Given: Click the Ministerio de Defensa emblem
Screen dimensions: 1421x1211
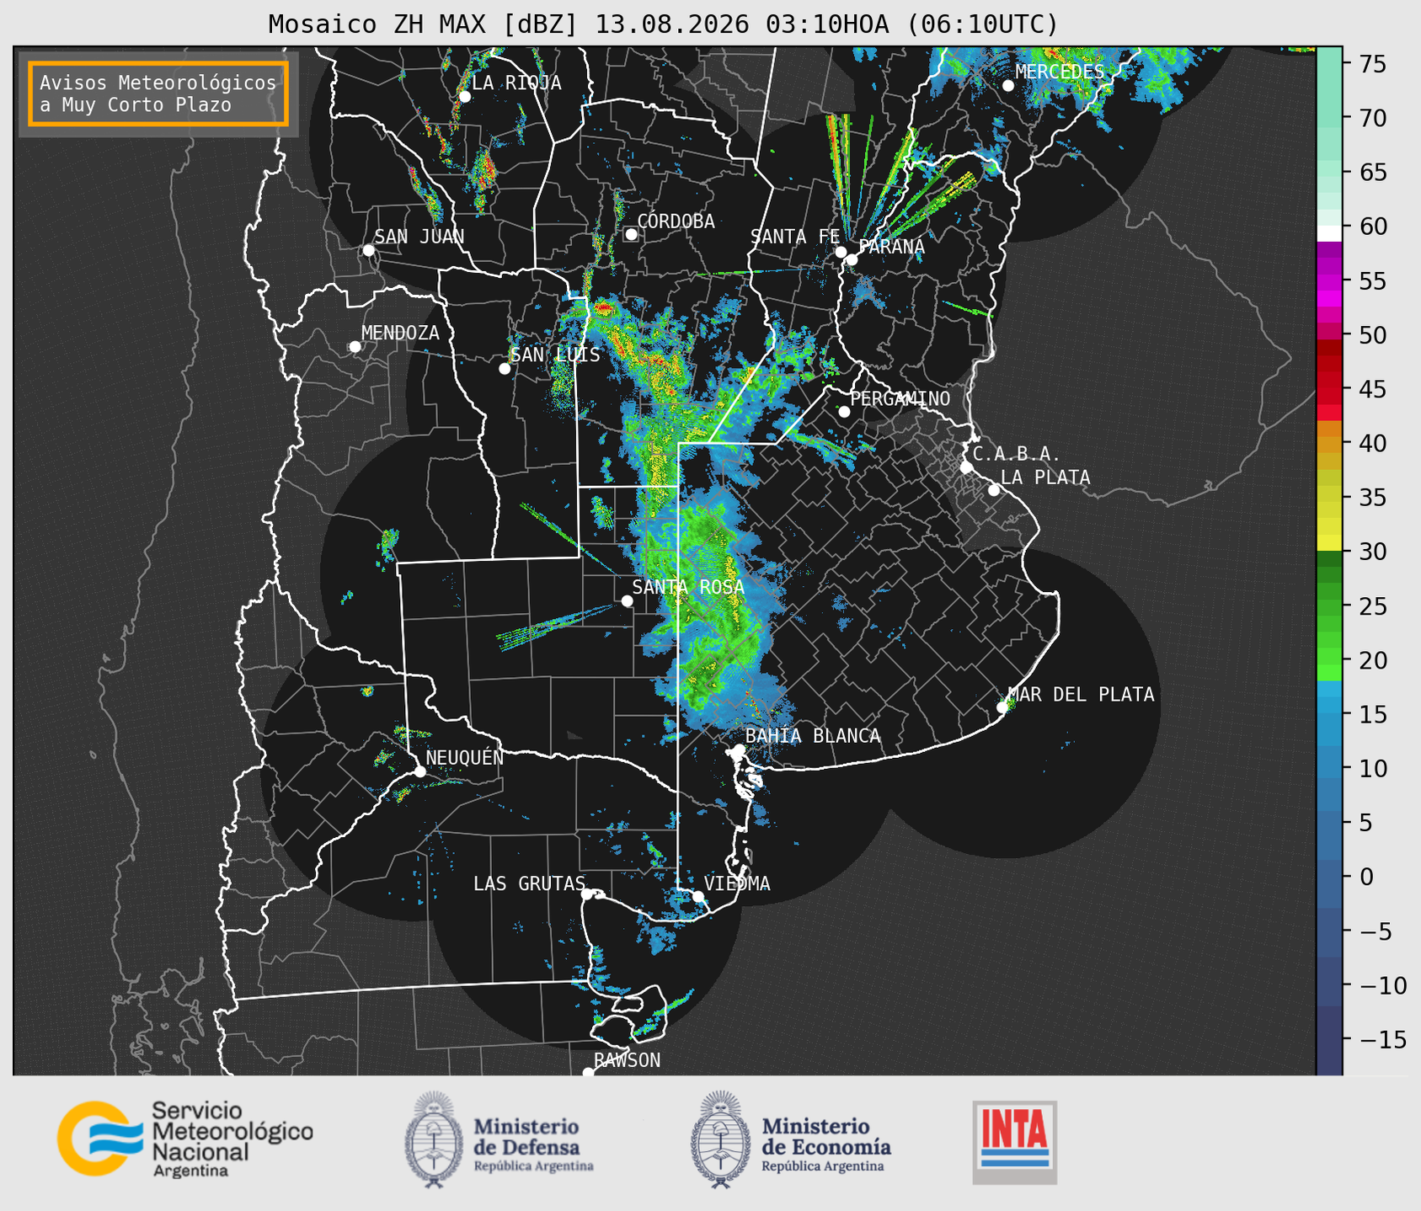Looking at the screenshot, I should (433, 1139).
